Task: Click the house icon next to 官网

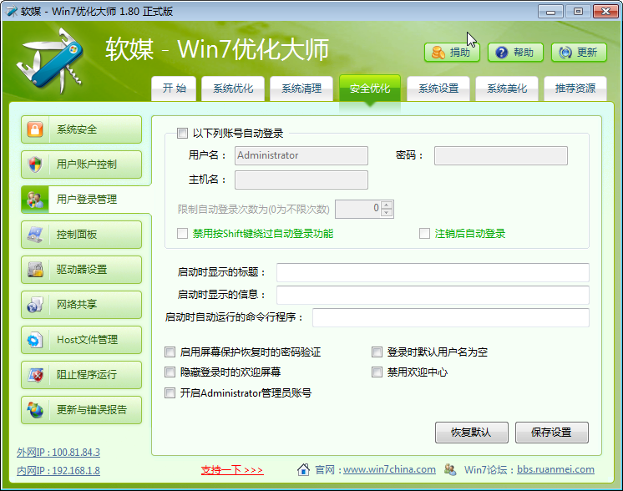Action: tap(303, 469)
